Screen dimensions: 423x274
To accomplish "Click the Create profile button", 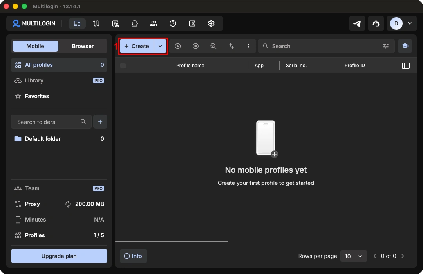I will coord(137,46).
